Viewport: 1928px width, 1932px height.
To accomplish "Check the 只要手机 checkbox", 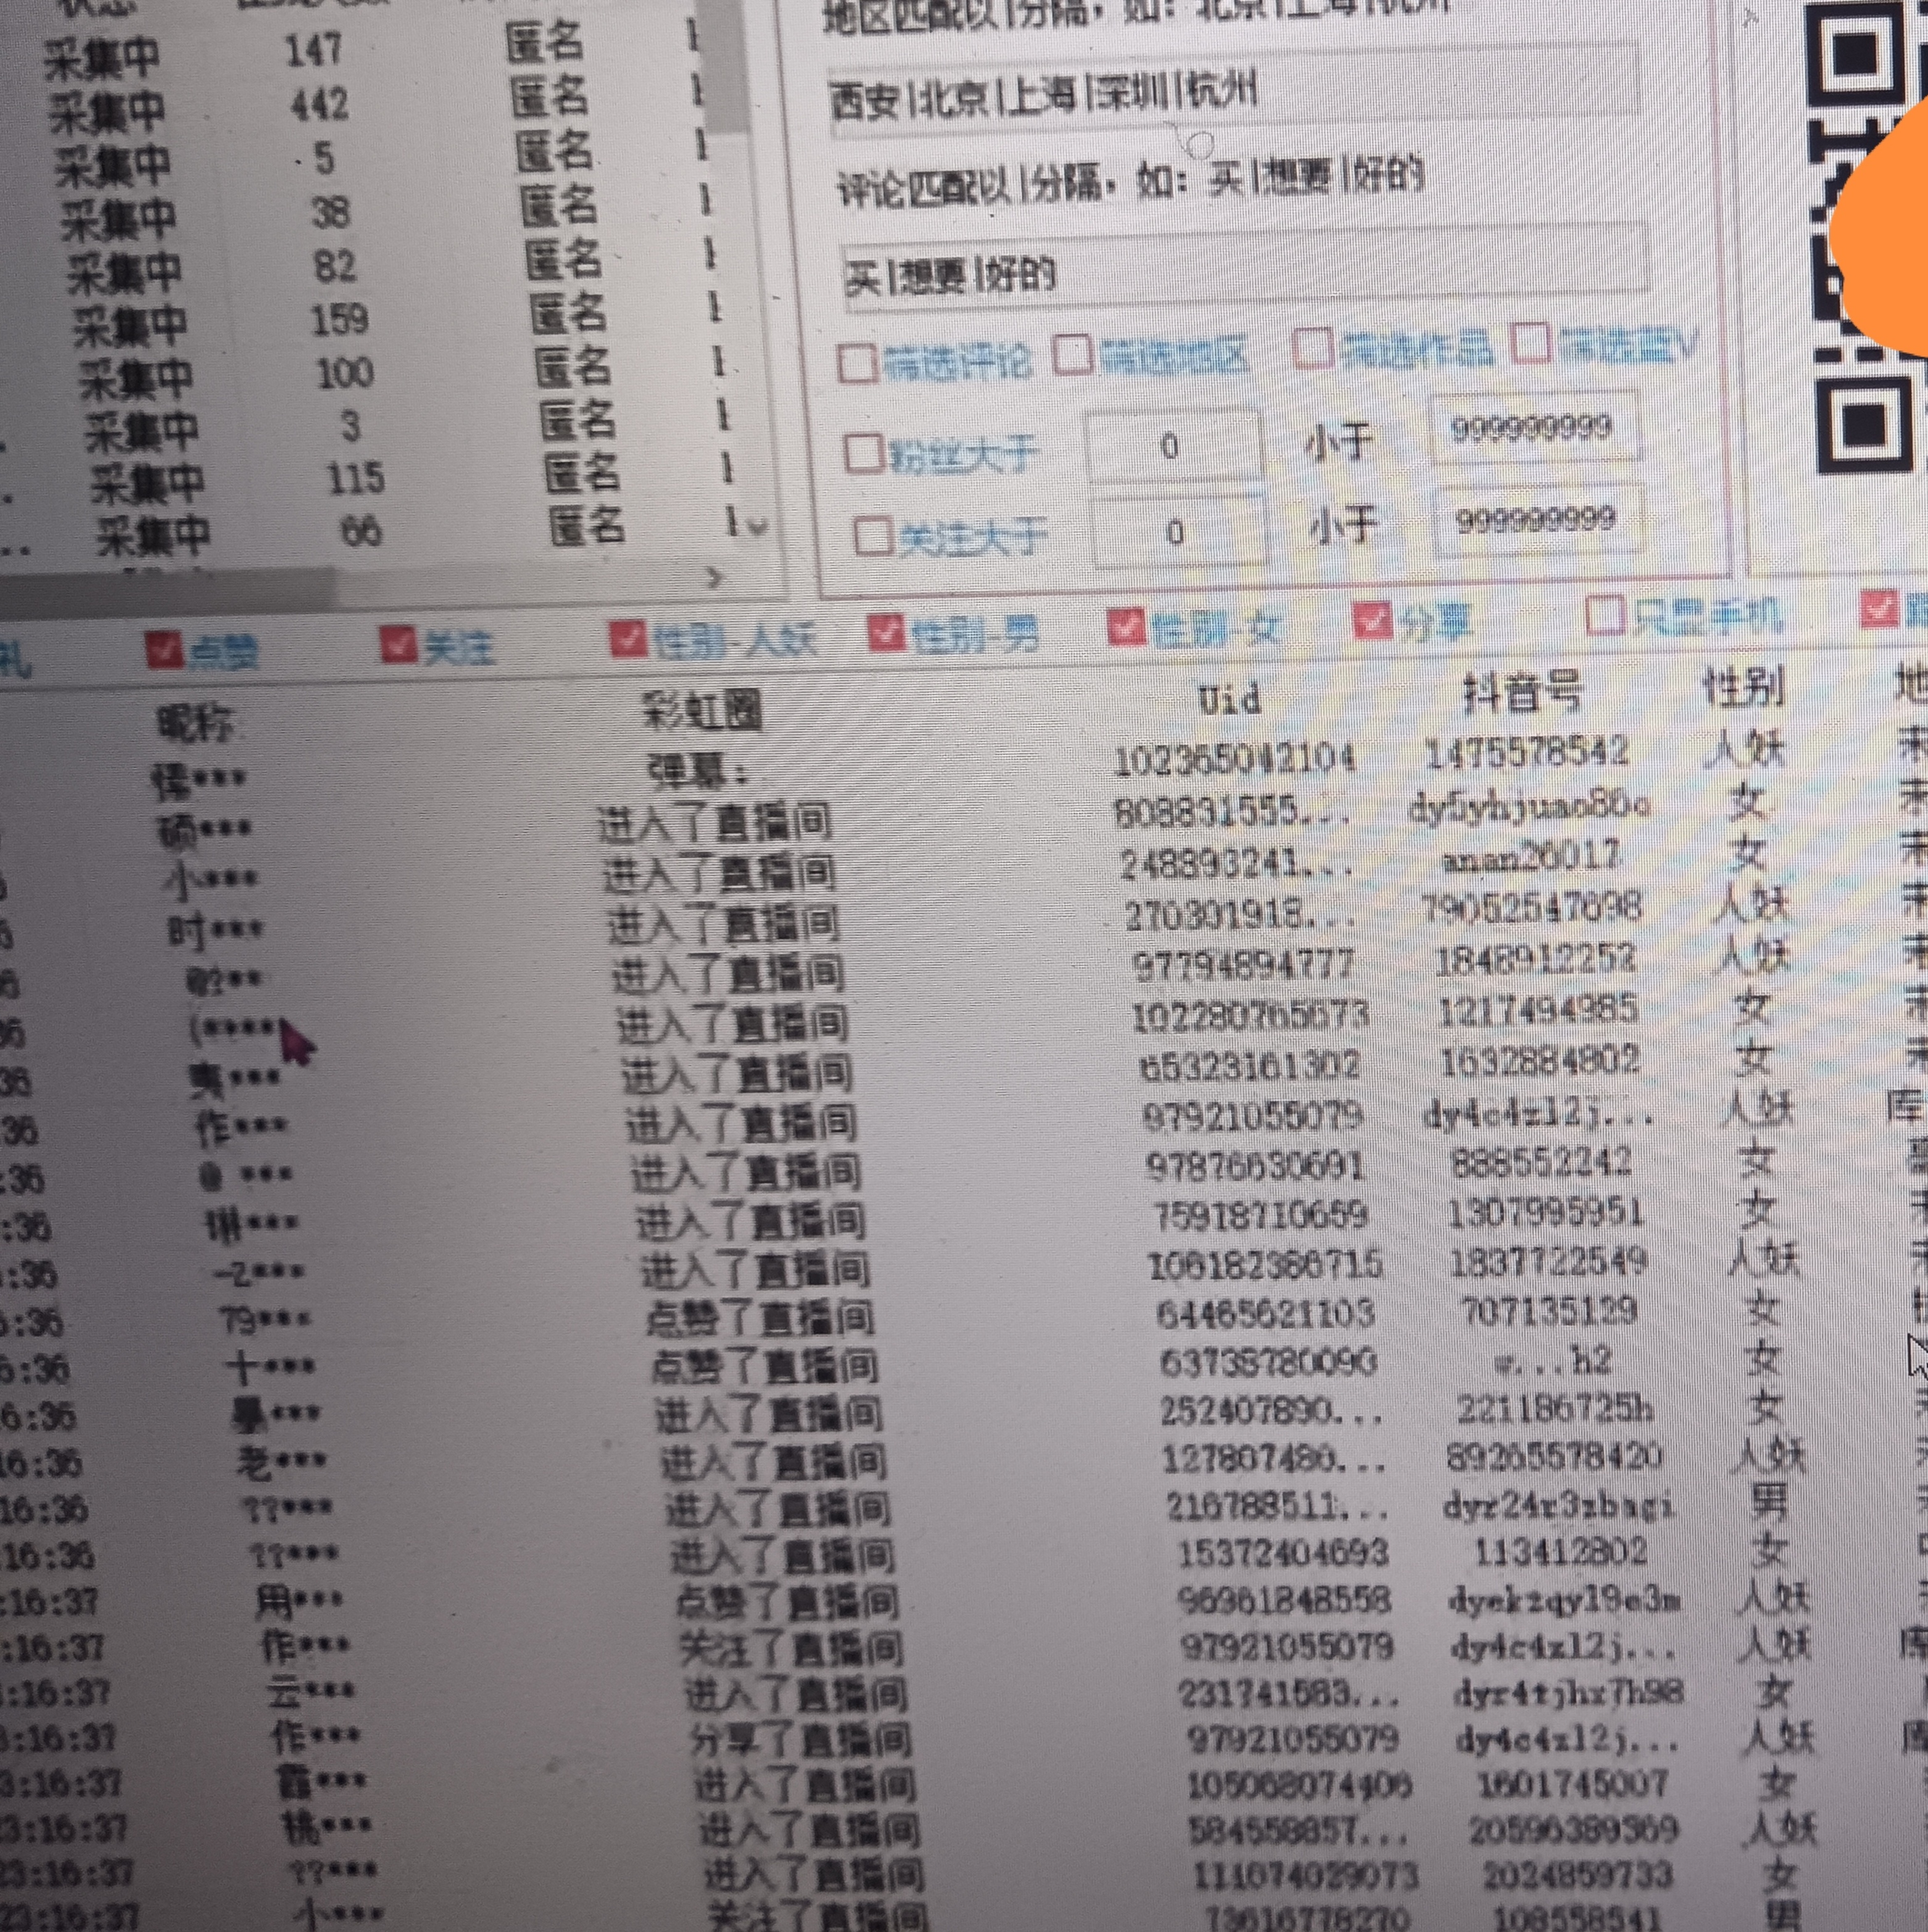I will [1604, 616].
